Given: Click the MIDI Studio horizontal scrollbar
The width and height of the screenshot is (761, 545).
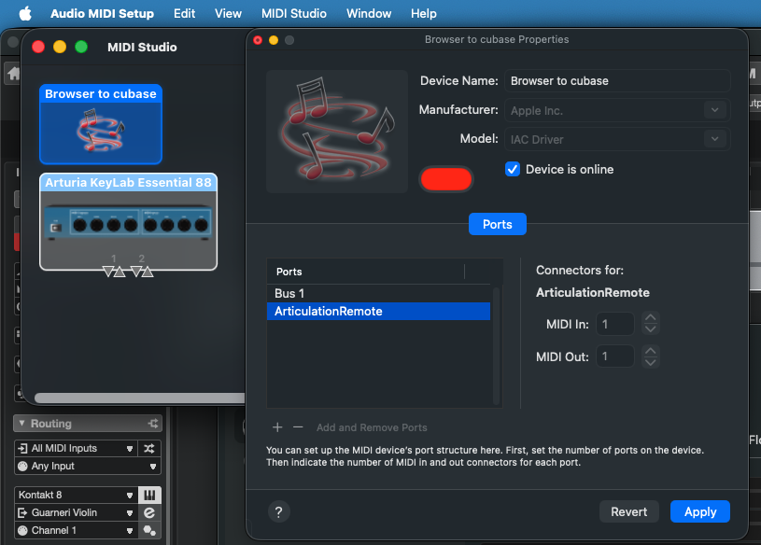Looking at the screenshot, I should pos(140,398).
